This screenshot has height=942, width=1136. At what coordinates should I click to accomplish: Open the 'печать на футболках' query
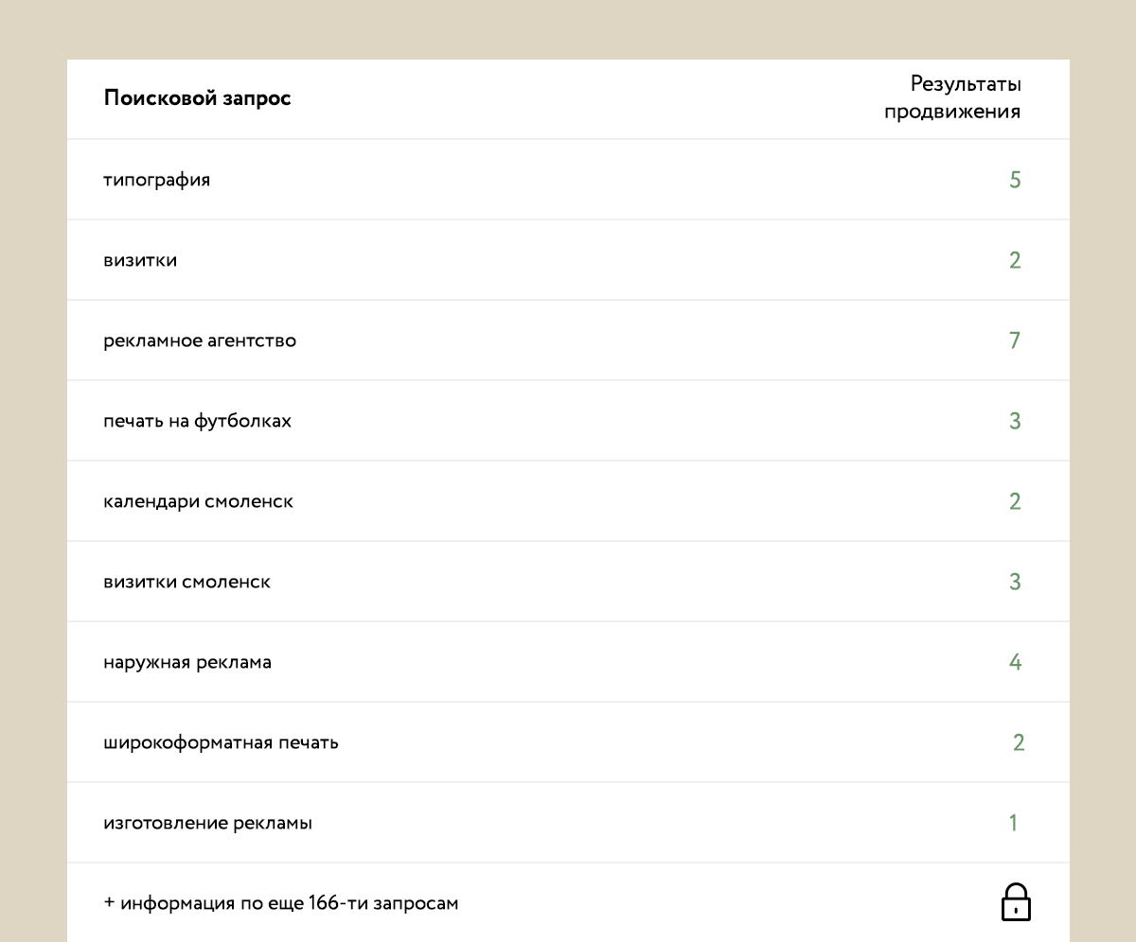(197, 421)
